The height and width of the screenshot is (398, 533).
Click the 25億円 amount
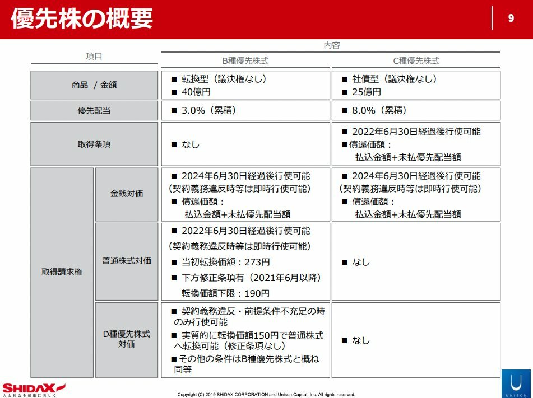click(x=367, y=92)
